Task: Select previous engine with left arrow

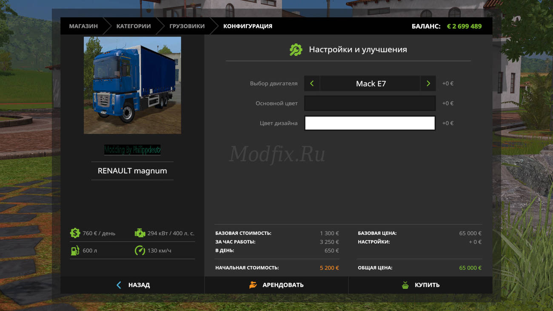Action: 312,83
